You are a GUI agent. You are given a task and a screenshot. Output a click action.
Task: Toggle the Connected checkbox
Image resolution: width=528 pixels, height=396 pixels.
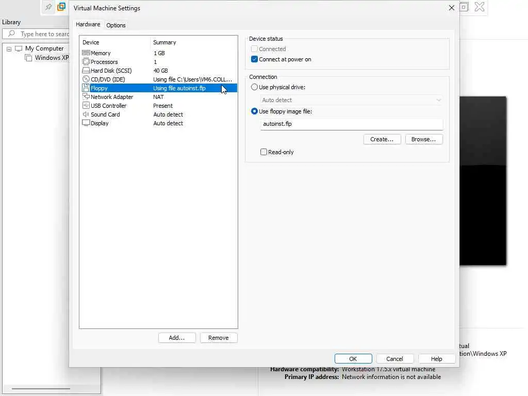click(254, 49)
